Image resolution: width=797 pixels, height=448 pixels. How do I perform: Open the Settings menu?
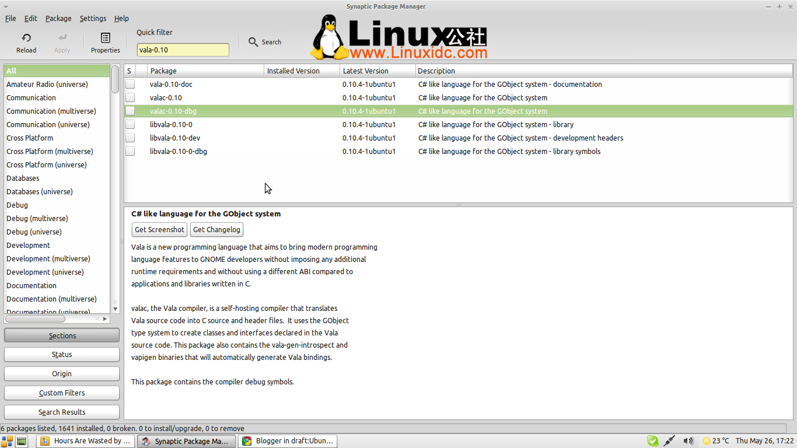pos(93,19)
